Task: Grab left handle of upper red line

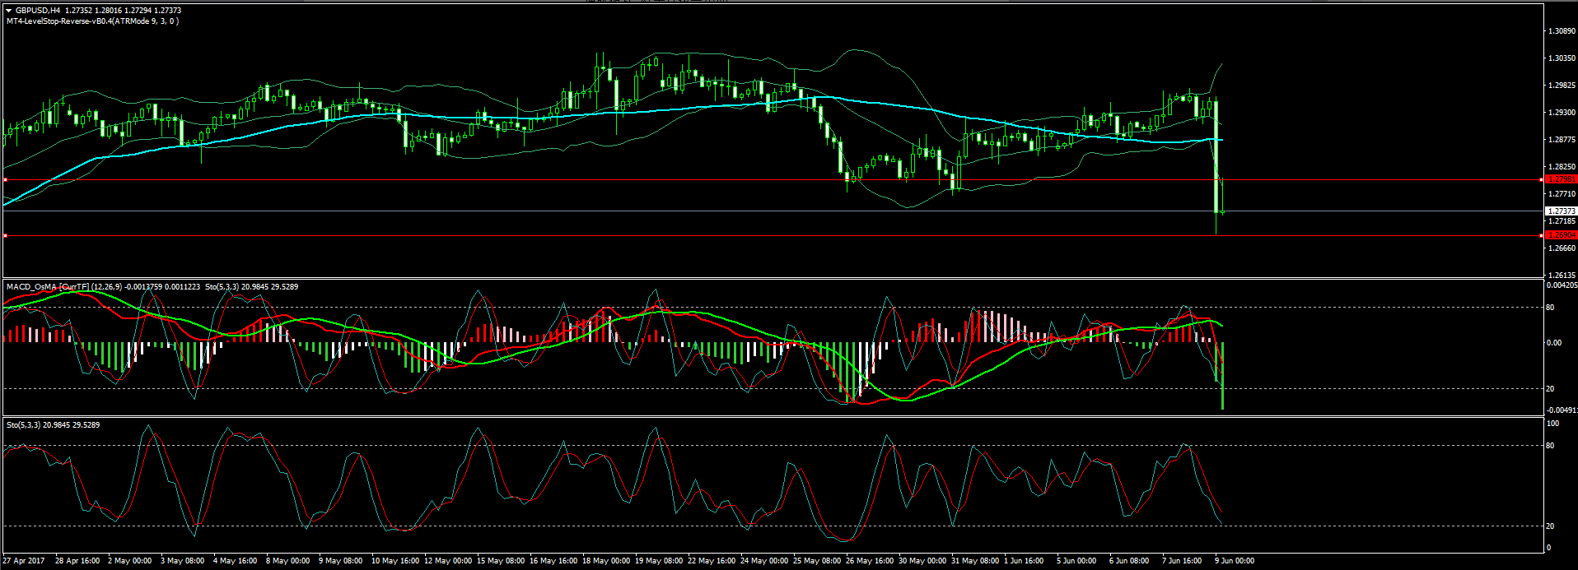Action: pyautogui.click(x=6, y=179)
